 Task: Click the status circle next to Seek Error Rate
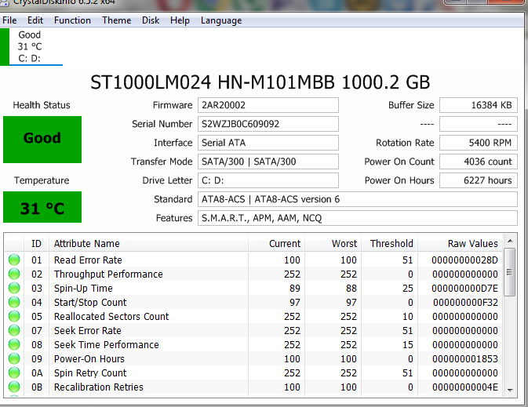coord(14,331)
